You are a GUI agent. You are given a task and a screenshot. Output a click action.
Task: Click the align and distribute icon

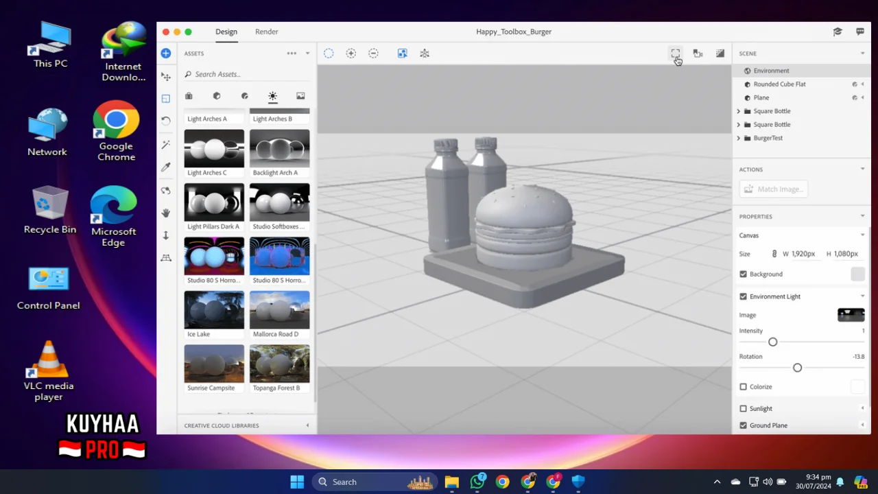pos(425,54)
